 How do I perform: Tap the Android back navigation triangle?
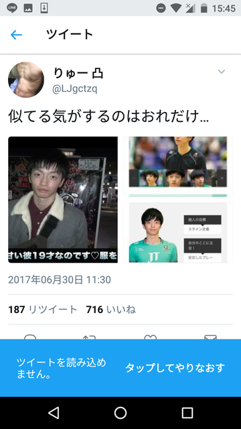pyautogui.click(x=54, y=413)
